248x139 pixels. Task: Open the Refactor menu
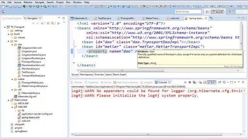pos(28,2)
